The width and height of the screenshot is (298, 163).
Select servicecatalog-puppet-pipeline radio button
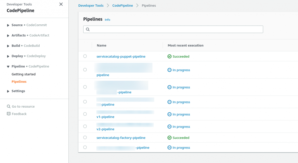pos(85,56)
